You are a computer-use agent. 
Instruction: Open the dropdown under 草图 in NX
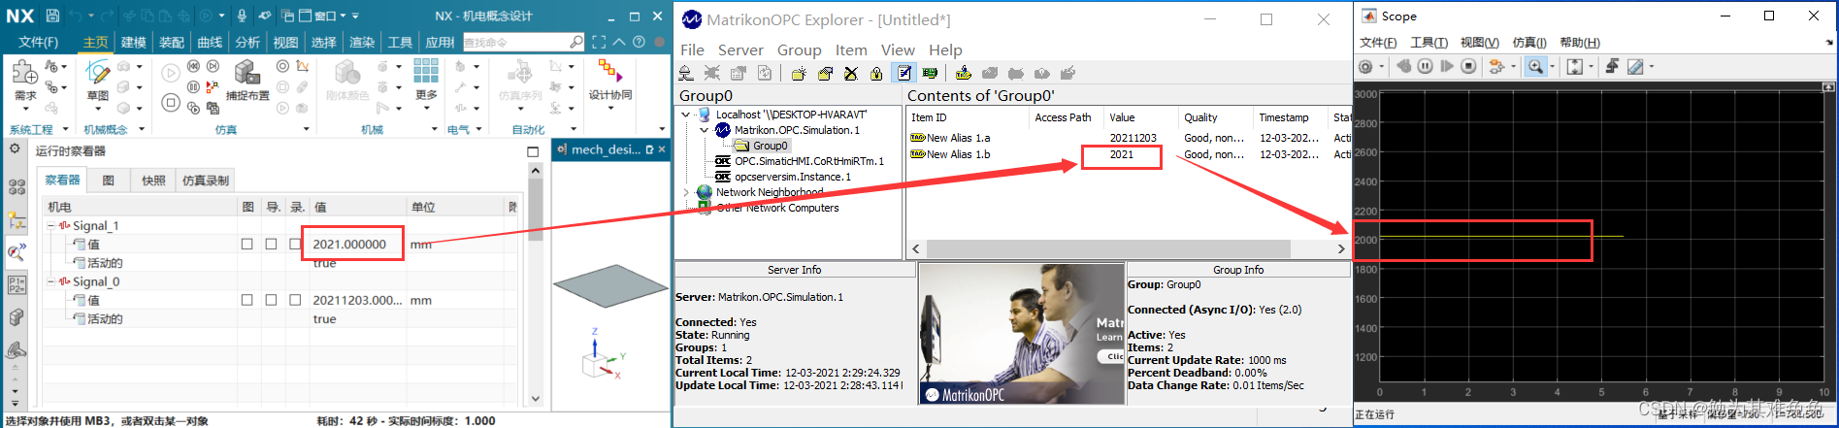click(x=97, y=109)
